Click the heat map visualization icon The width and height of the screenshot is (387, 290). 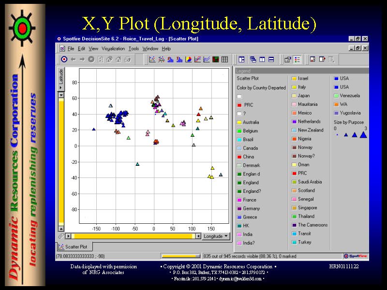click(216, 59)
